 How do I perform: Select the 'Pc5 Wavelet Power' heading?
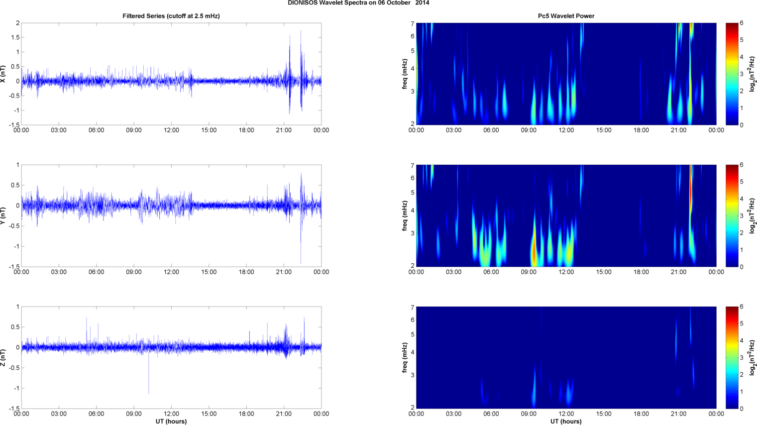pyautogui.click(x=566, y=16)
